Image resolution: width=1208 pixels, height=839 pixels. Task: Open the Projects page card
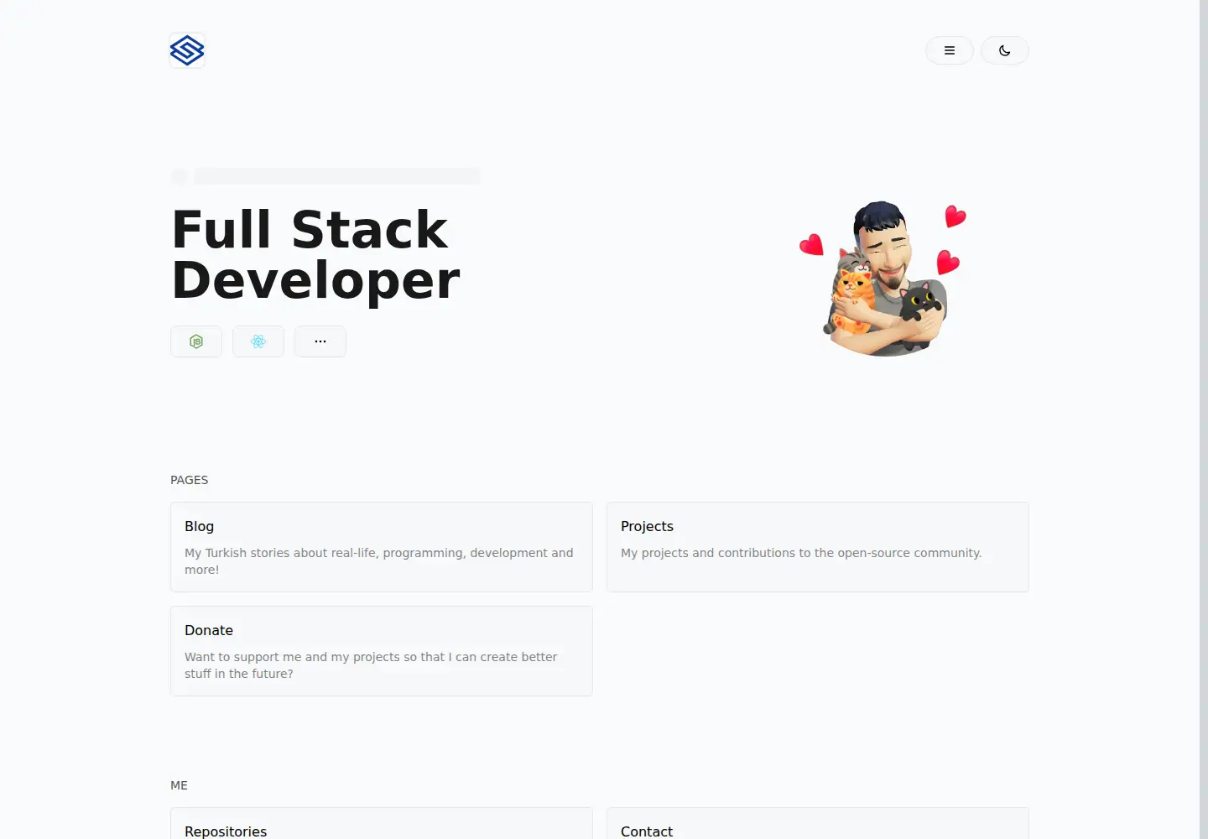click(818, 547)
